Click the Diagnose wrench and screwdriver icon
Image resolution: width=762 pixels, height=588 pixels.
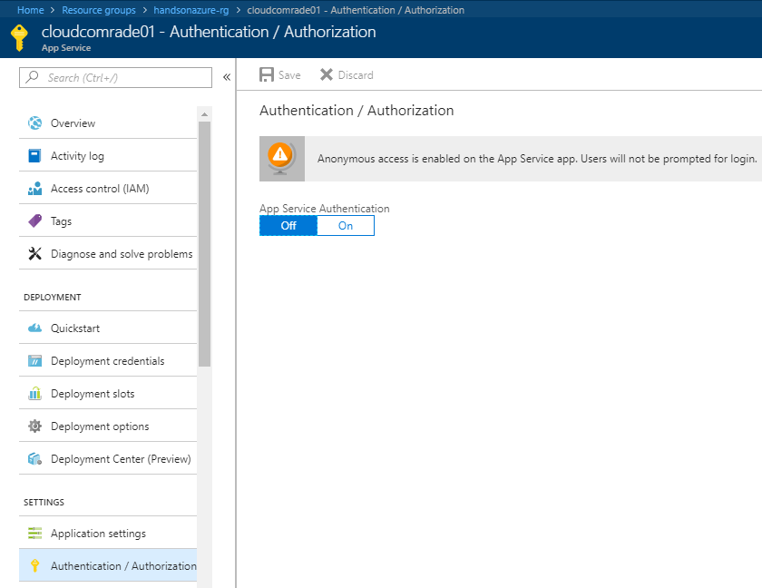point(35,253)
